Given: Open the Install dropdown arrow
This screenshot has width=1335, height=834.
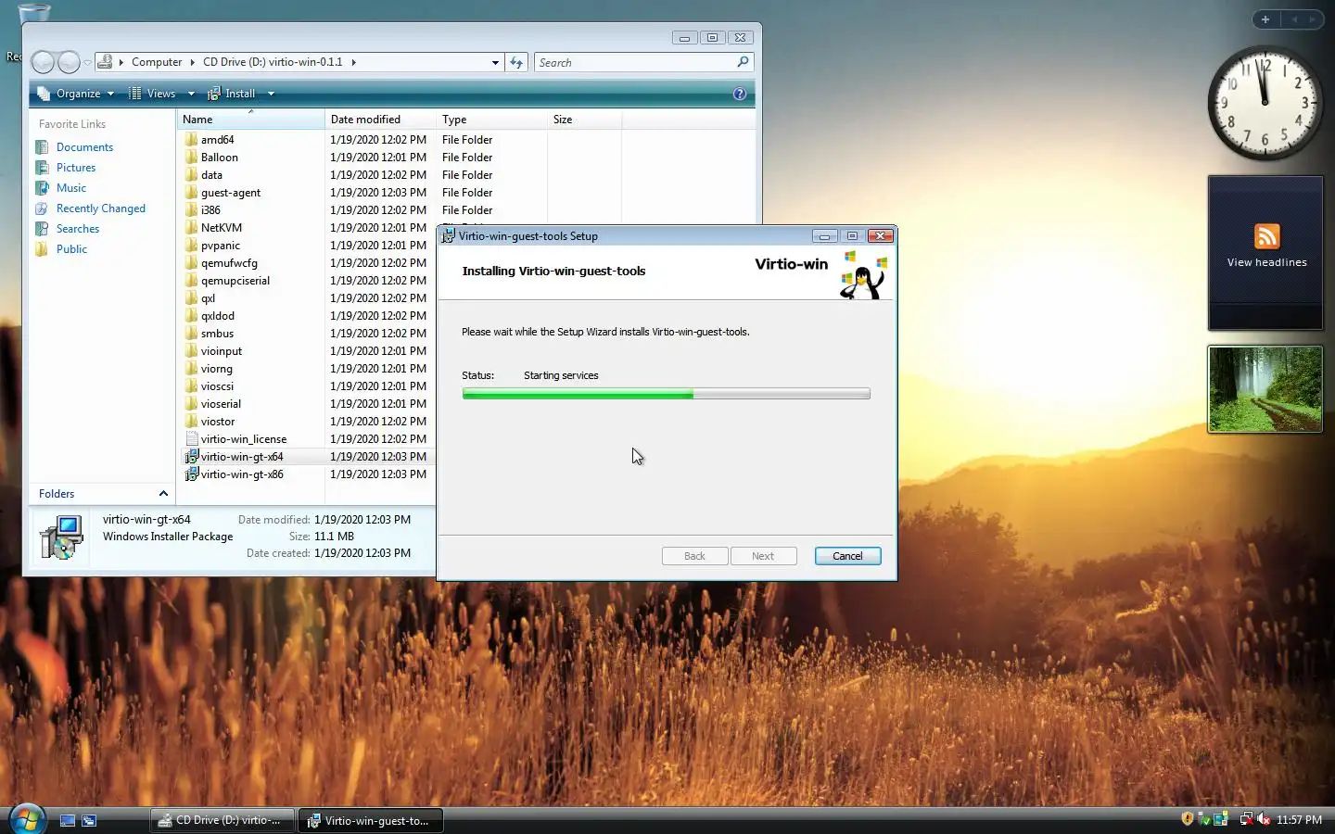Looking at the screenshot, I should point(271,94).
